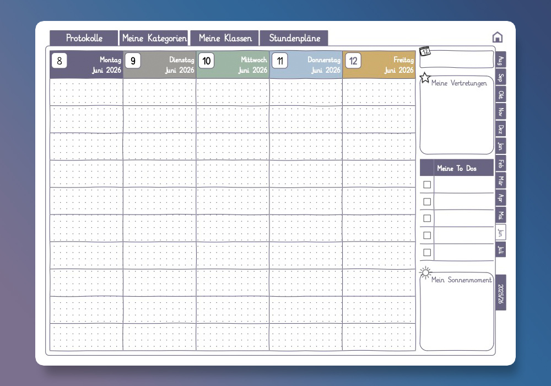Open the Stundenpläne tab
This screenshot has height=386, width=551.
294,38
